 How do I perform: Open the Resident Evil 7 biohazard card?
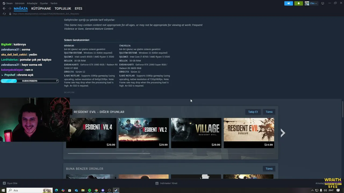(249, 133)
